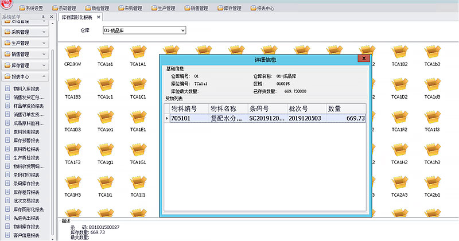The height and width of the screenshot is (241, 459).
Task: Expand the 销售管理 sidebar group
Action: [x=44, y=54]
